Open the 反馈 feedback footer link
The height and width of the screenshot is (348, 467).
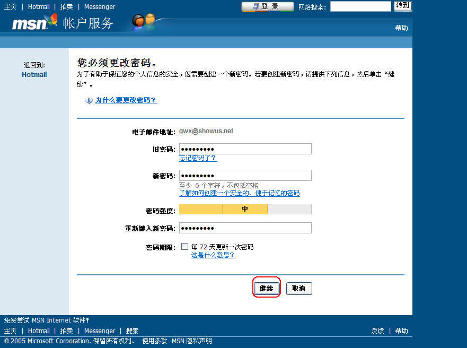pos(377,330)
